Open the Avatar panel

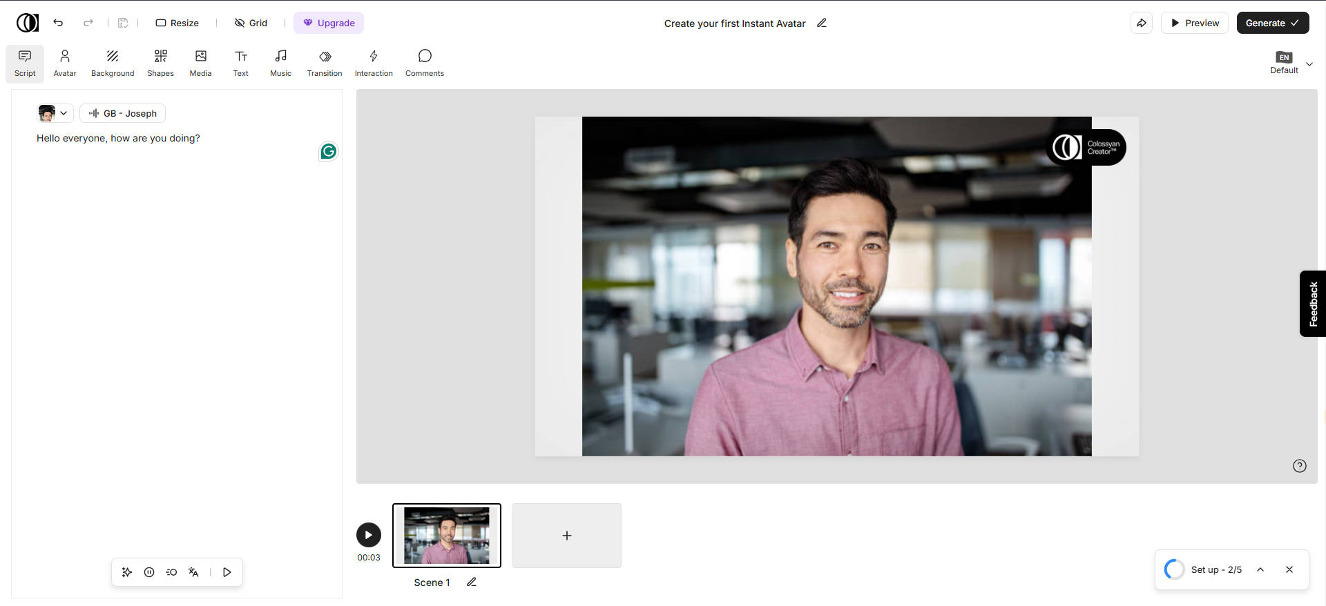pyautogui.click(x=65, y=63)
